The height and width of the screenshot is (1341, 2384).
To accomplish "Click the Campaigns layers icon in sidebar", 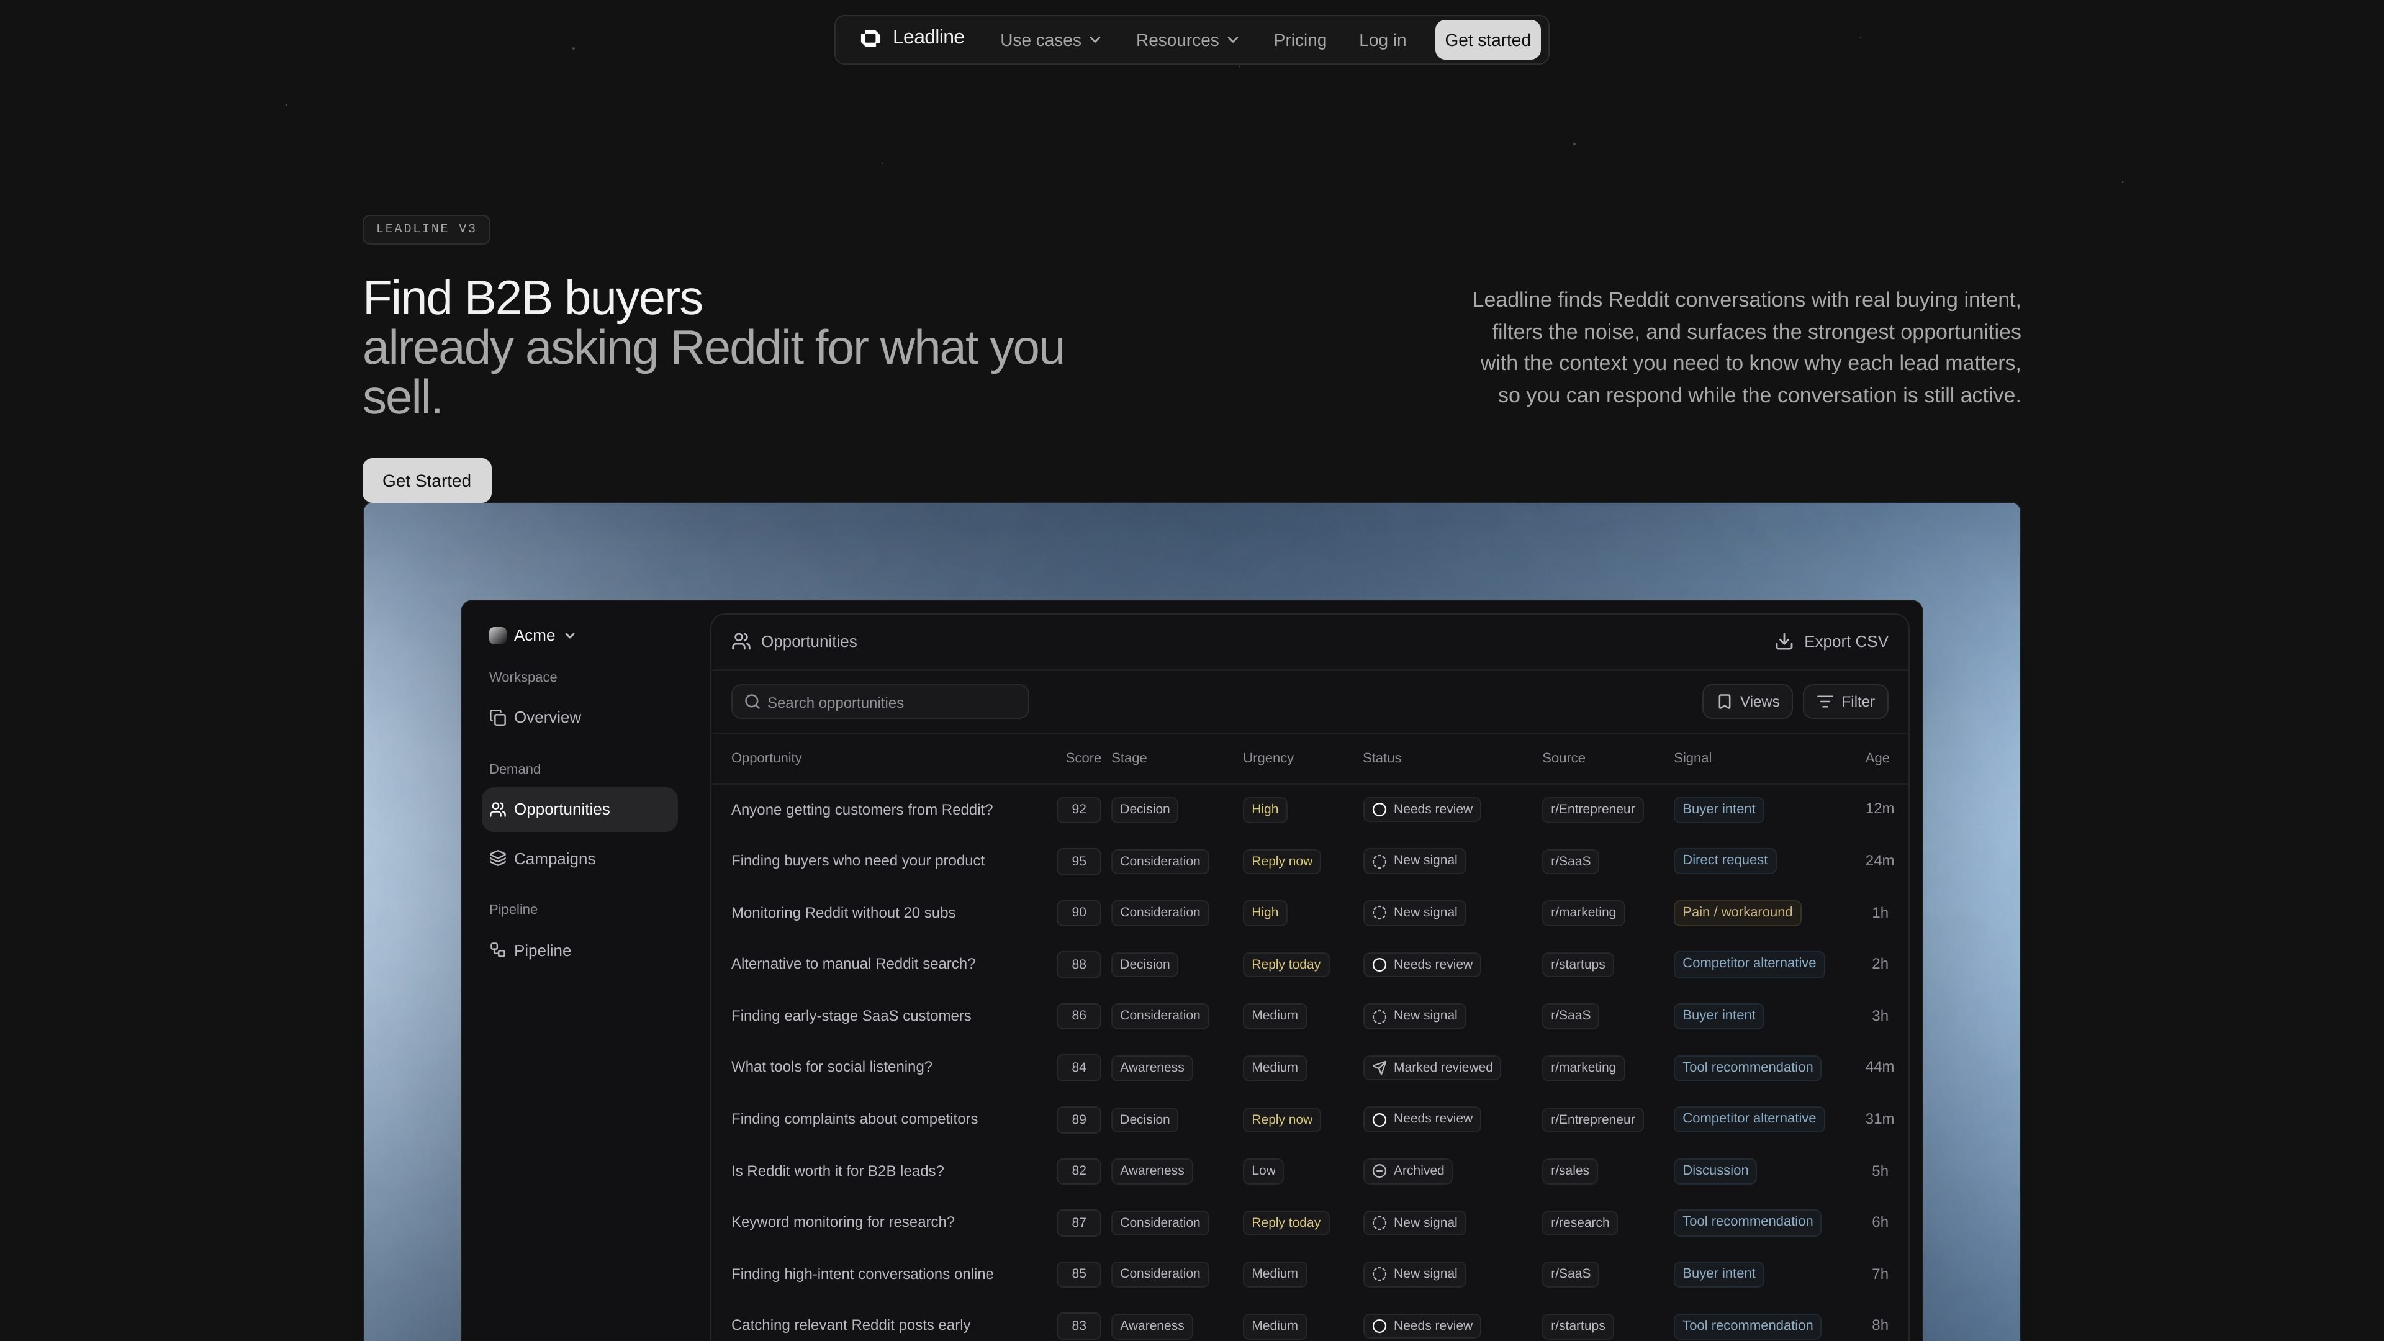I will [x=498, y=859].
